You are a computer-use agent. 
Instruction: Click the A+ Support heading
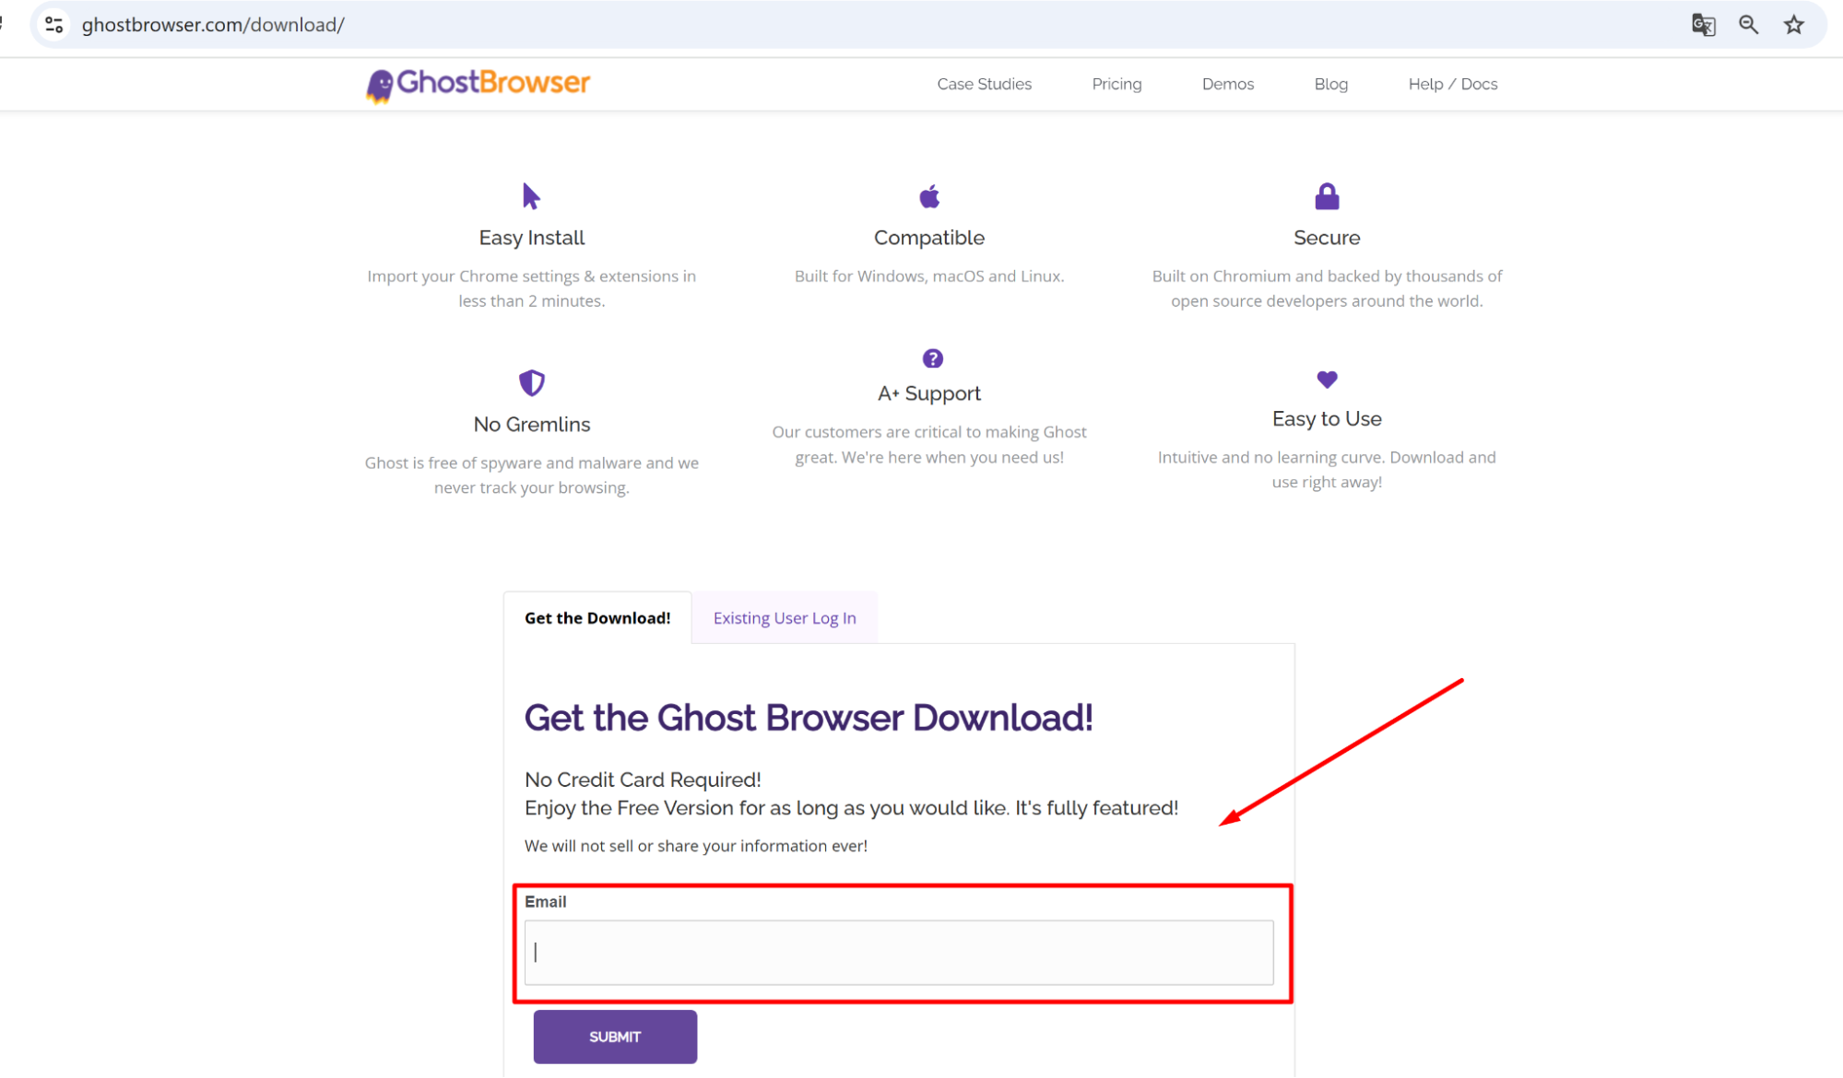[x=929, y=393]
